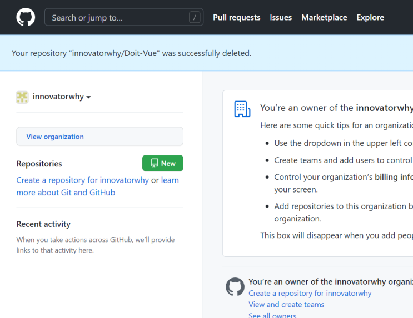Click the Octocat avatar in the feed
Screen dimensions: 413x318
[235, 287]
